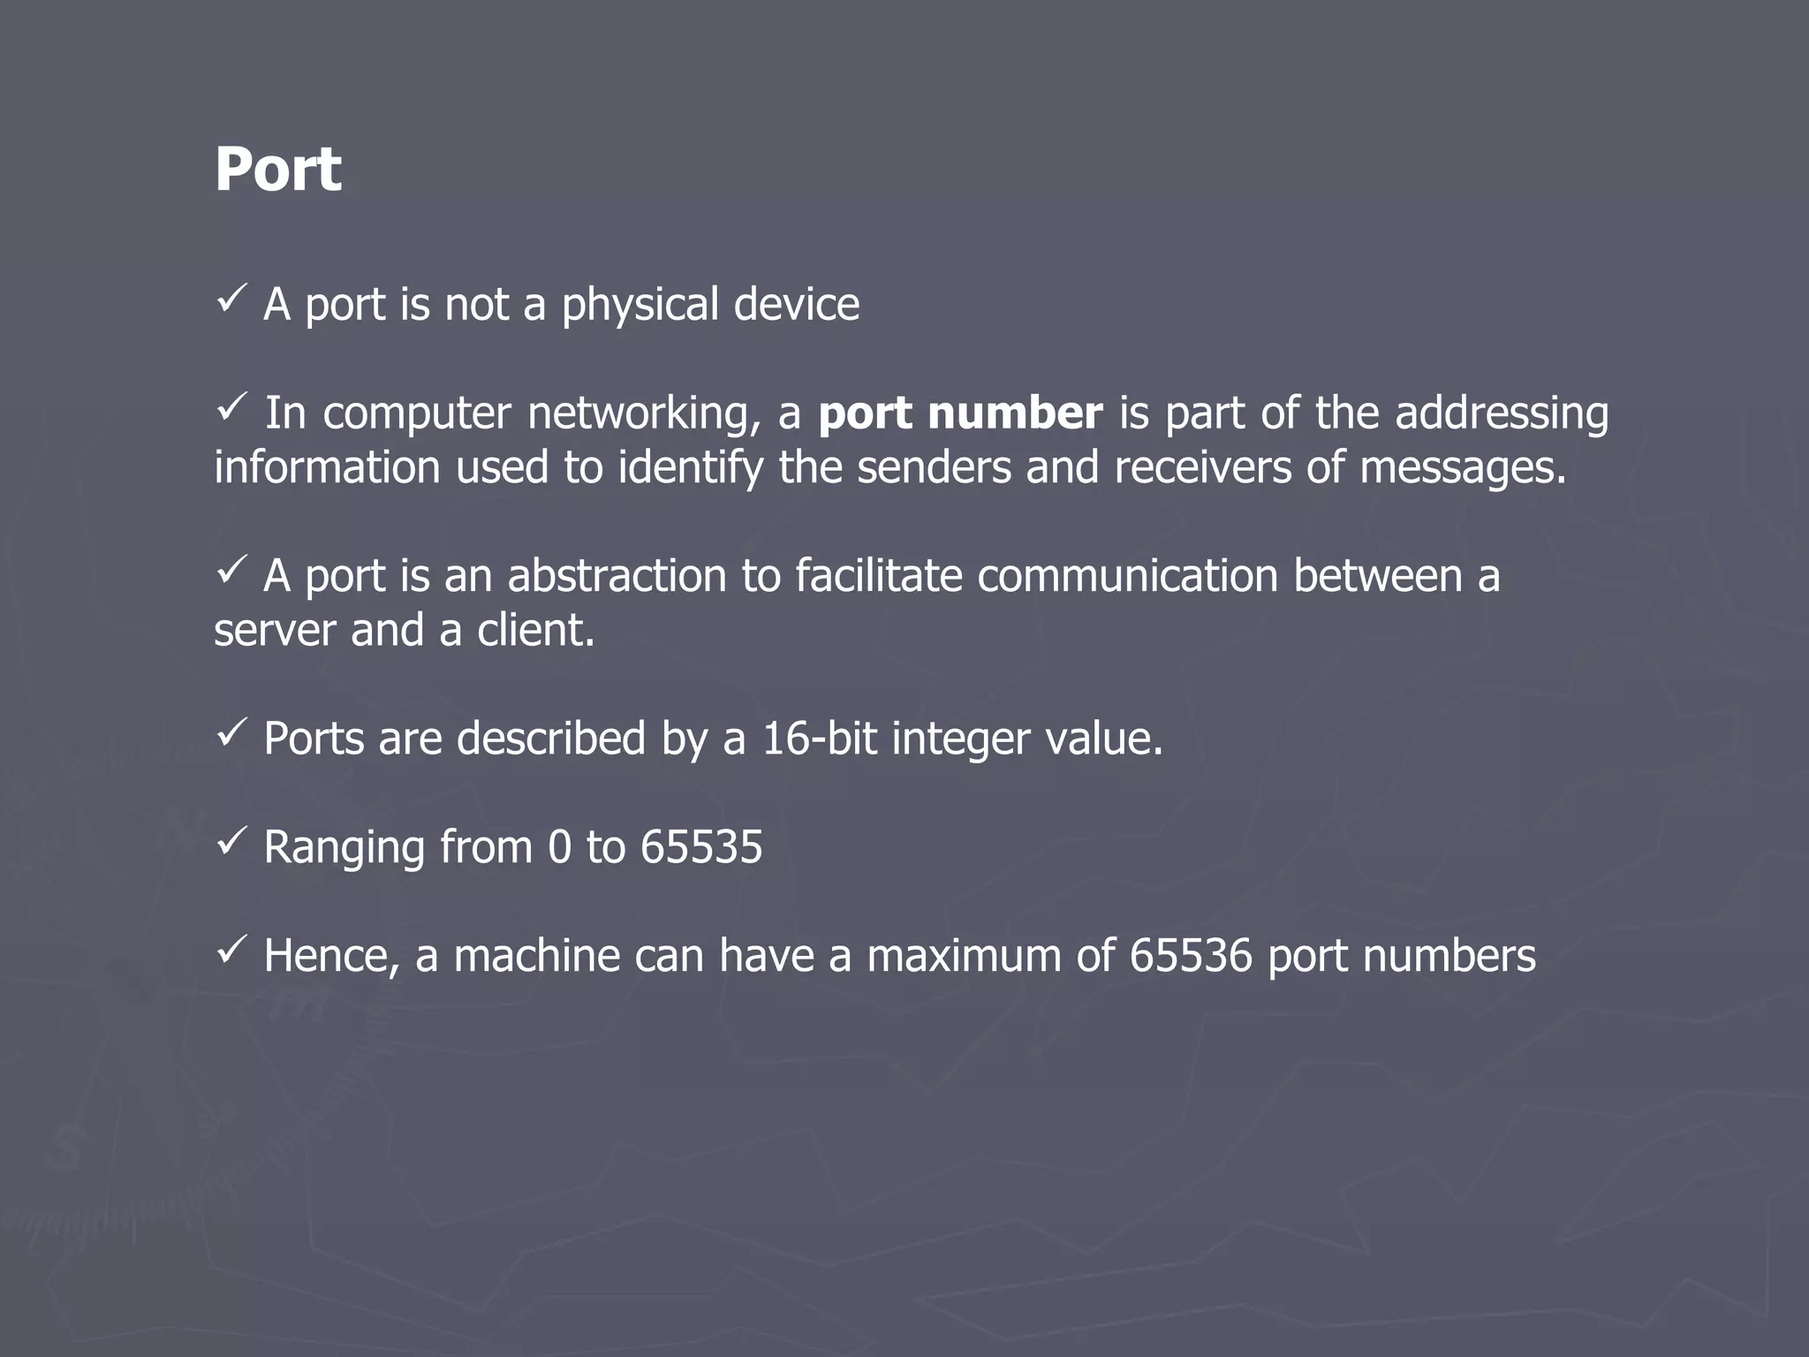Click the words 'port numbers' in the last bullet
Screen dimensions: 1809x1357
click(1402, 956)
